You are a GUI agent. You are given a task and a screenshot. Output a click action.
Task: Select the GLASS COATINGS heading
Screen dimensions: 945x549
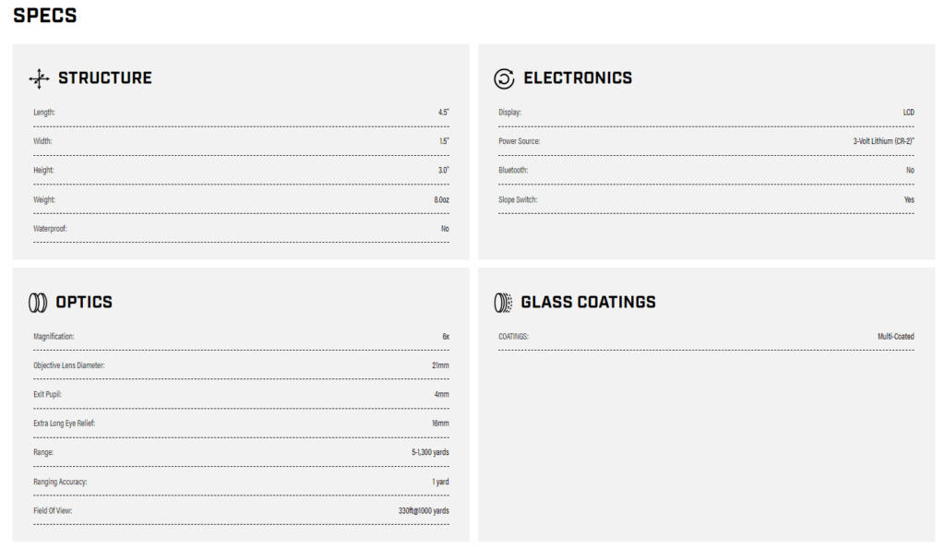(588, 302)
